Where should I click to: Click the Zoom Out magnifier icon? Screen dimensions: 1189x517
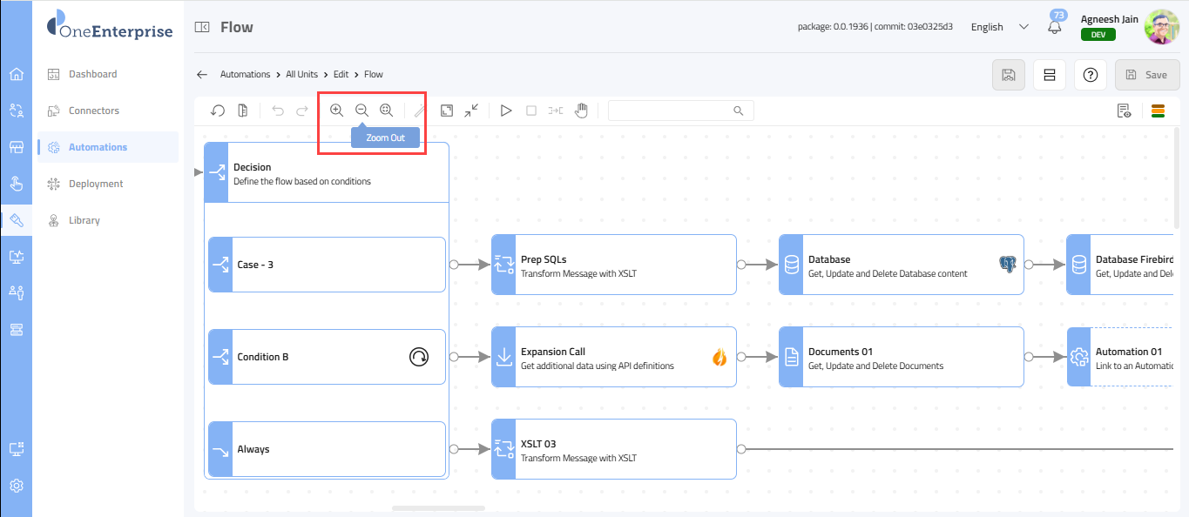tap(361, 111)
